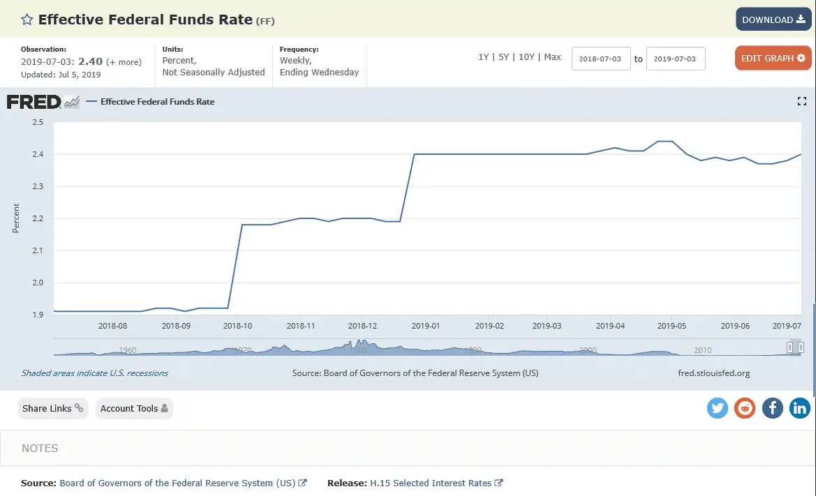
Task: Select the 5Y time range
Action: click(503, 57)
